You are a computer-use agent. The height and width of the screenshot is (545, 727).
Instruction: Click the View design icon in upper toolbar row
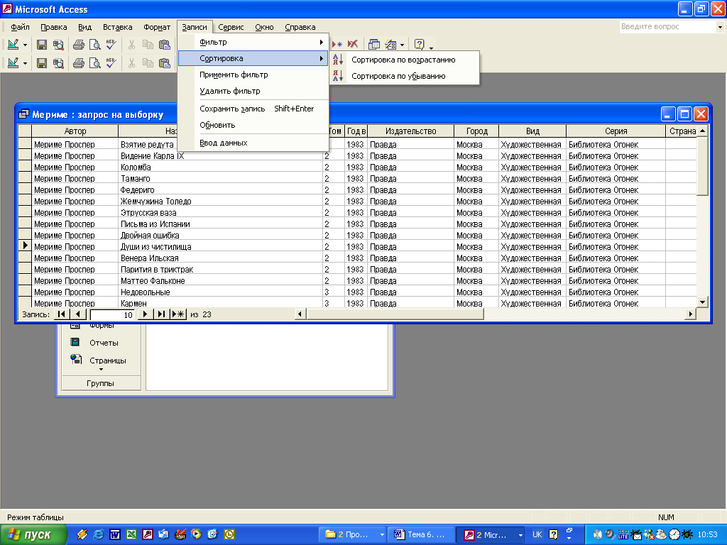click(13, 45)
